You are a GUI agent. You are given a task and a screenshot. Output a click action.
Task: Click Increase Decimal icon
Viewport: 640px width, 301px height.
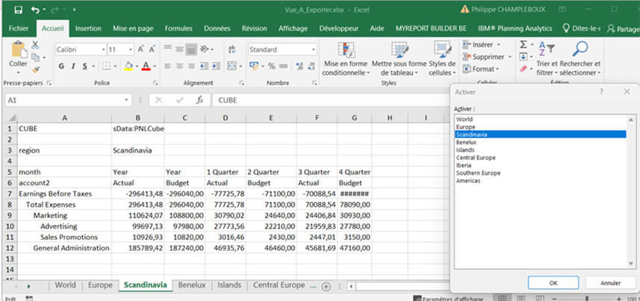point(299,66)
